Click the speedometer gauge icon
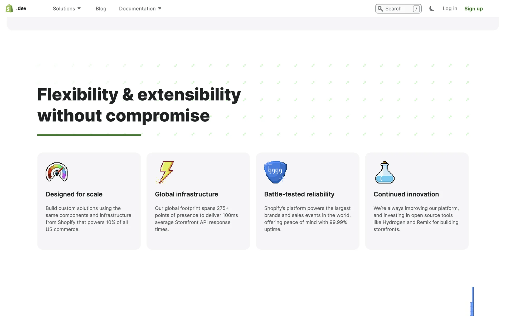 coord(57,172)
